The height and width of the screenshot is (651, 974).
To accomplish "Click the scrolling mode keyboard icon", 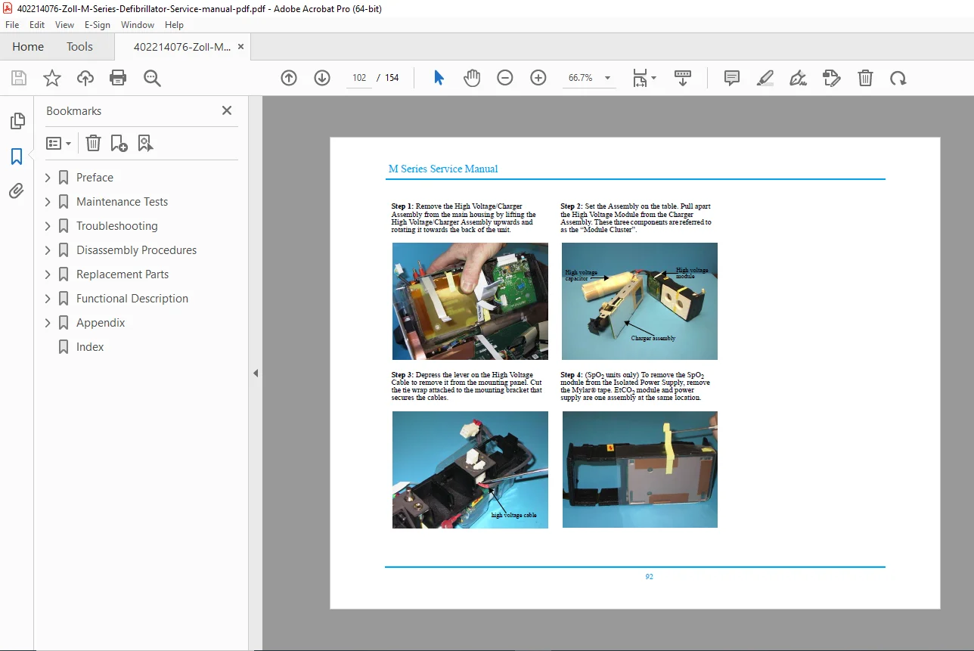I will [683, 78].
